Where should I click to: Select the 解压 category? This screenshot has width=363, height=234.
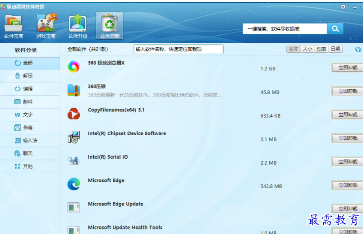tap(30, 76)
